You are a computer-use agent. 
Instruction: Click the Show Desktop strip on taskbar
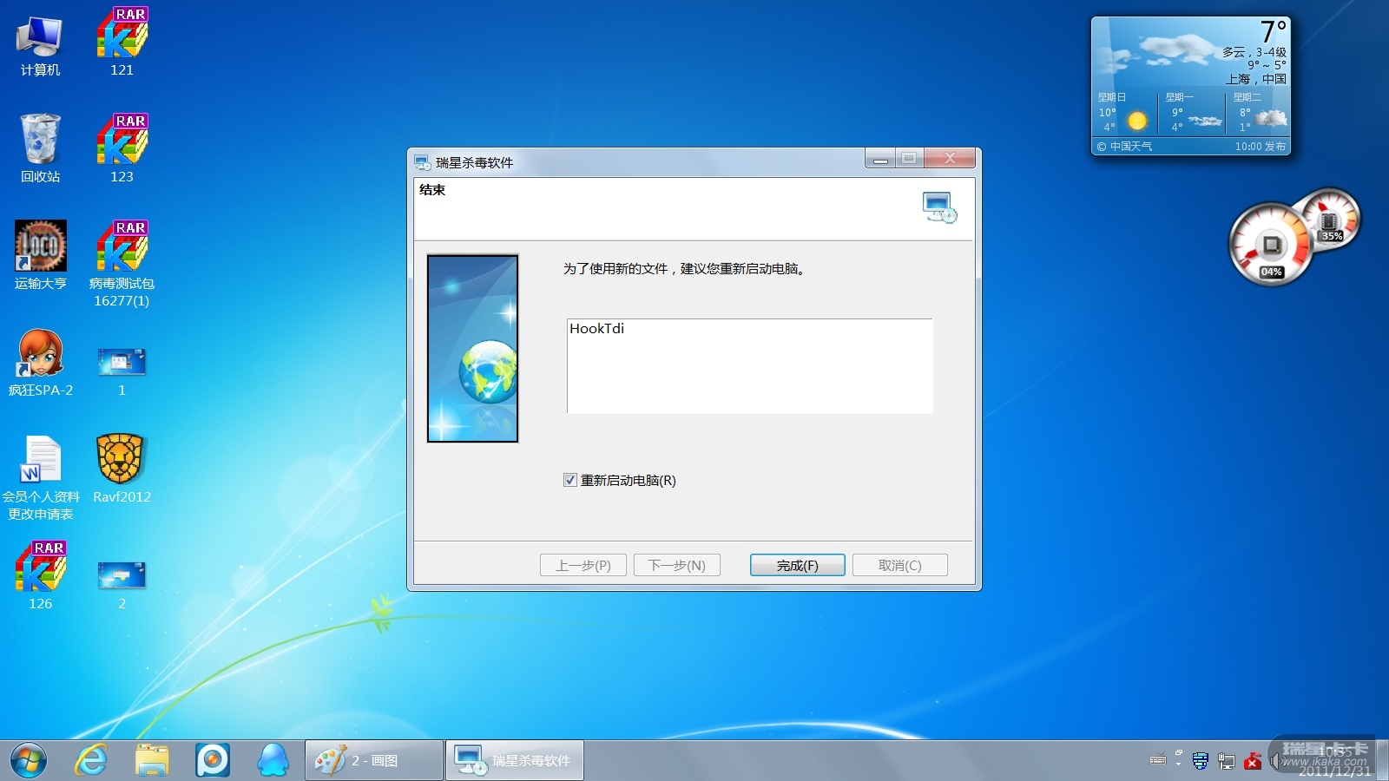(1382, 760)
